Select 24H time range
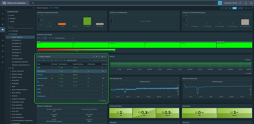254x124 pixels. (x=230, y=8)
